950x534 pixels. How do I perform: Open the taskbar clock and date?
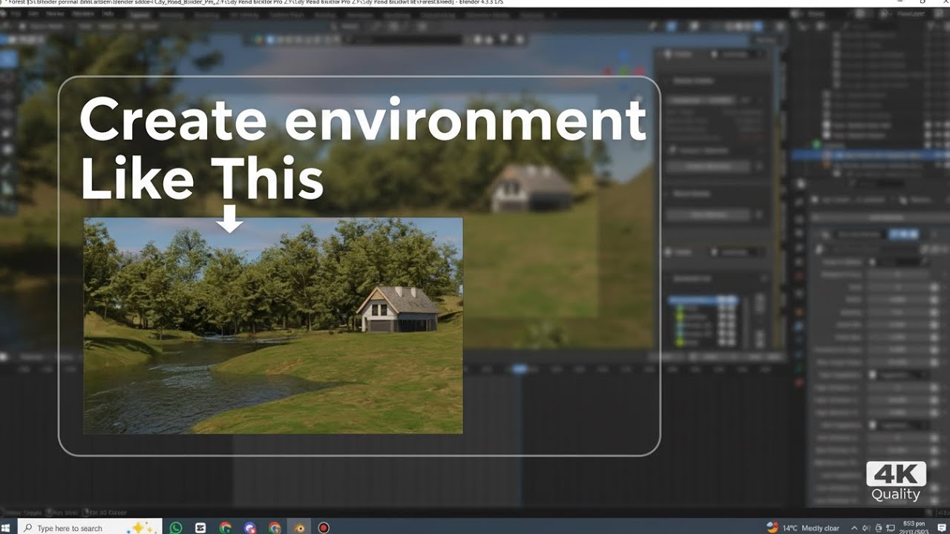click(x=915, y=527)
